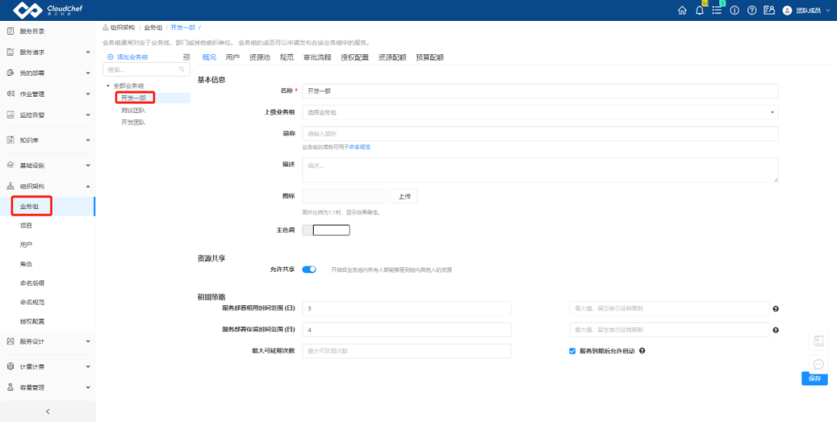Collapse the sidebar with bottom arrow
Screen dimensions: 837x422
point(47,411)
